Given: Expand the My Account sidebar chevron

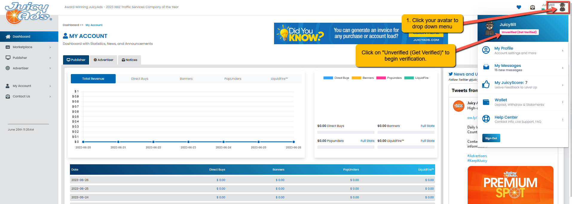Looking at the screenshot, I should point(50,86).
